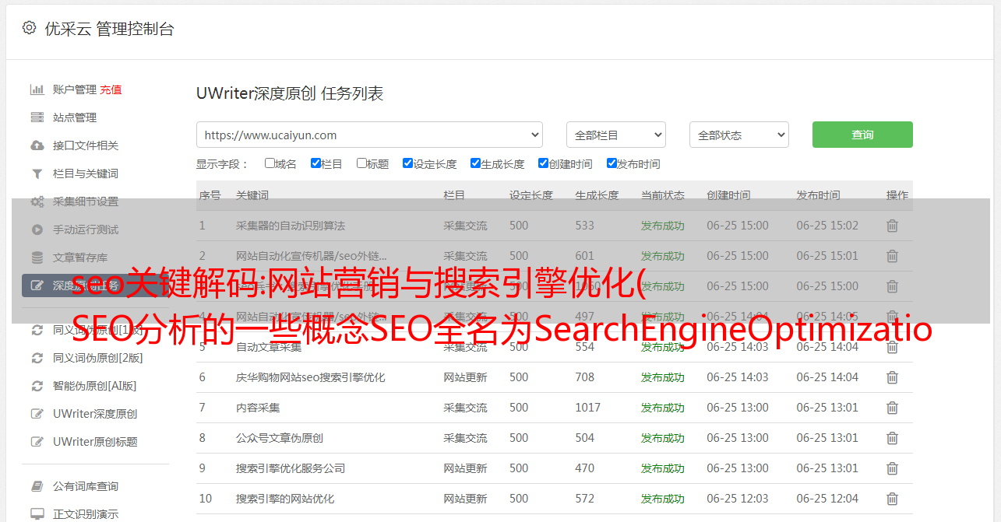This screenshot has height=522, width=1001.
Task: Uncheck the 发布时间 field checkbox
Action: click(612, 163)
